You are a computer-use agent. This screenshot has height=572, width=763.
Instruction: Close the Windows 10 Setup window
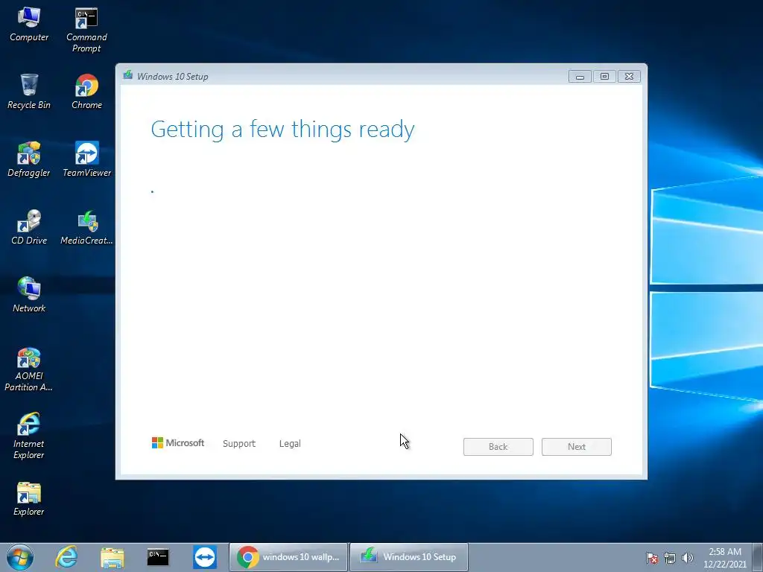(629, 77)
